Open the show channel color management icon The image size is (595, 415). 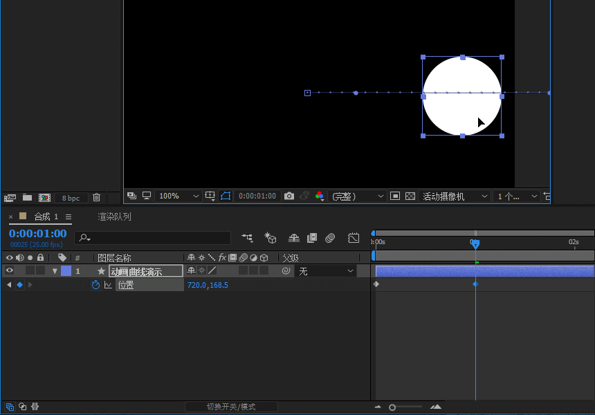coord(320,196)
